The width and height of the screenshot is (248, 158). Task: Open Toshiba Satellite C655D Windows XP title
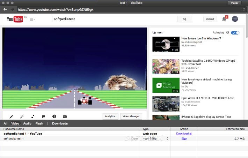pos(208,62)
